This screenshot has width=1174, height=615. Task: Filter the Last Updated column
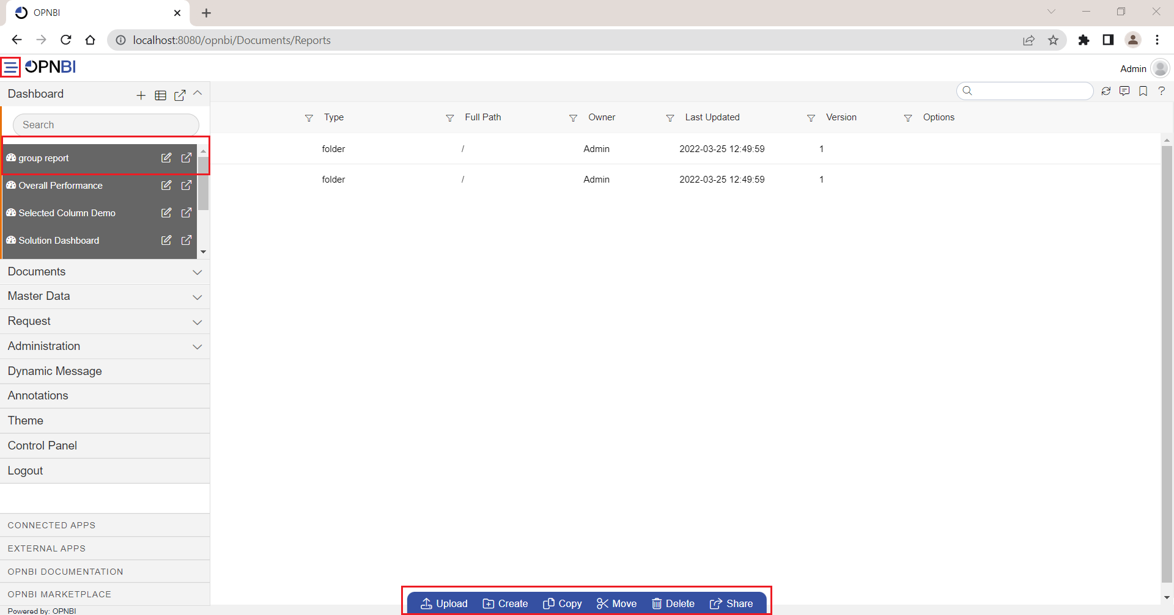point(670,118)
